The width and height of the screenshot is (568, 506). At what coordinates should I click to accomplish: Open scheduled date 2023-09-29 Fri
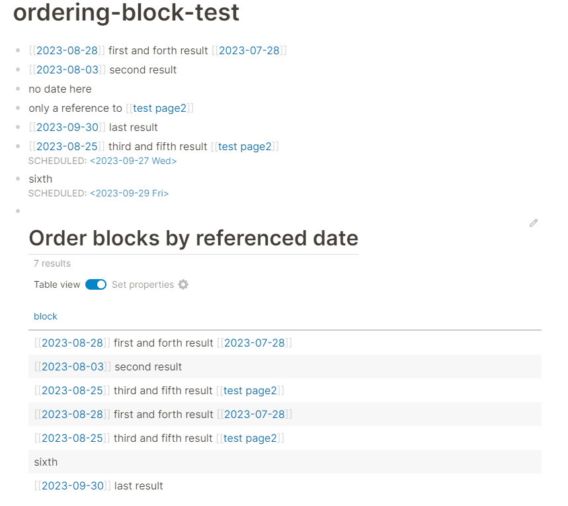coord(130,193)
